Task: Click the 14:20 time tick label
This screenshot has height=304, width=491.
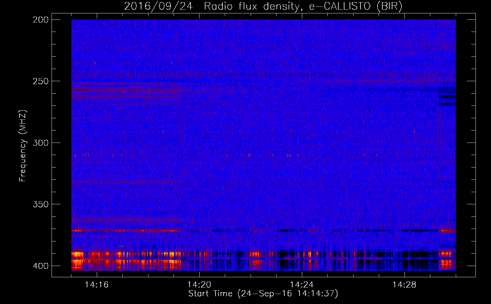Action: 199,285
